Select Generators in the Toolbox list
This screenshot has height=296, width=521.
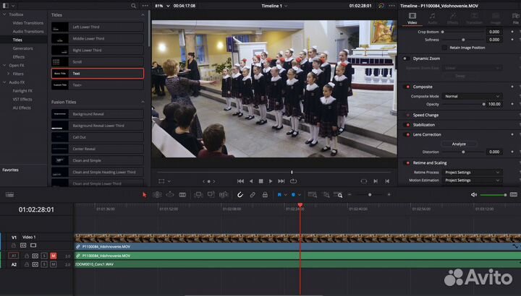(x=23, y=48)
